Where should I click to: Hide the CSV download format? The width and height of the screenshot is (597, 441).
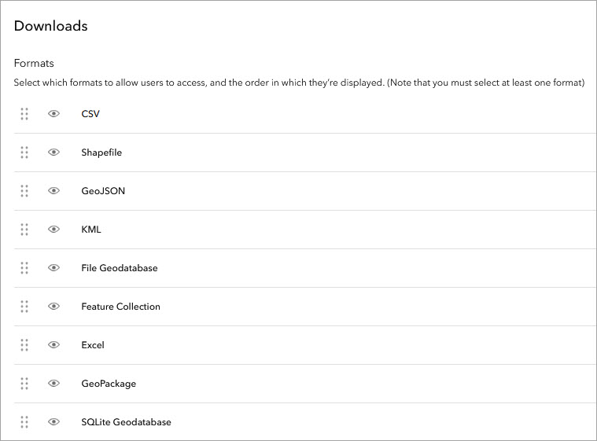53,114
